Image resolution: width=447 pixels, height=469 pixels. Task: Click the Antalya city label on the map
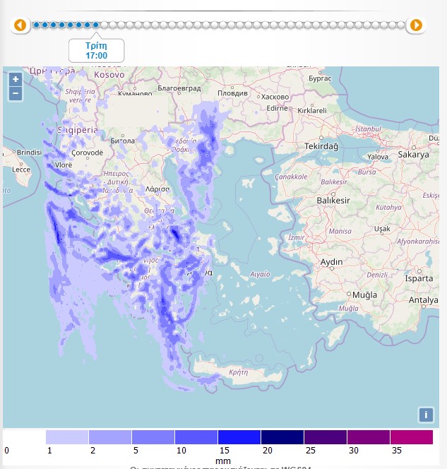423,300
